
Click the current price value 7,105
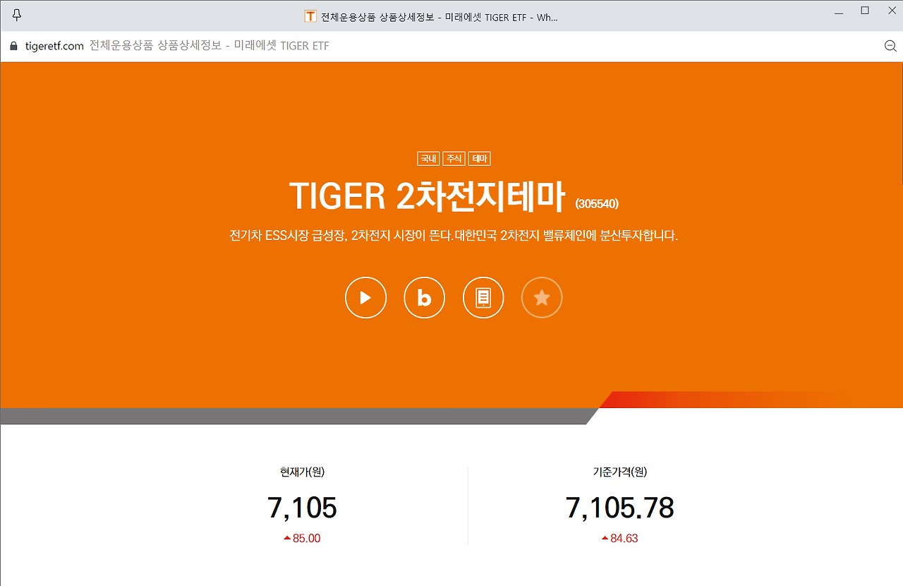(302, 508)
